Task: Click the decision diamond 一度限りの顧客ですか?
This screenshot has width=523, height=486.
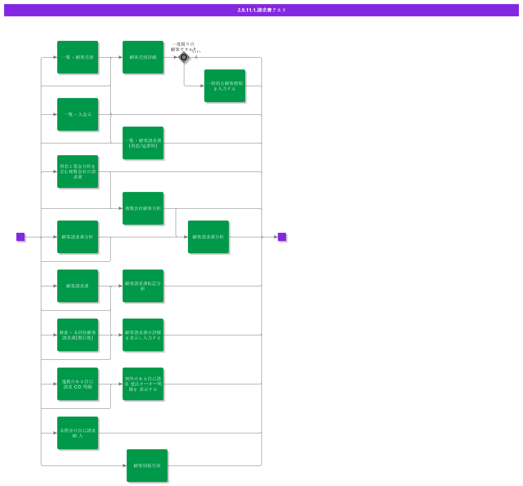Action: [183, 57]
